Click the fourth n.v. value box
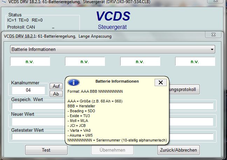 [195, 61]
